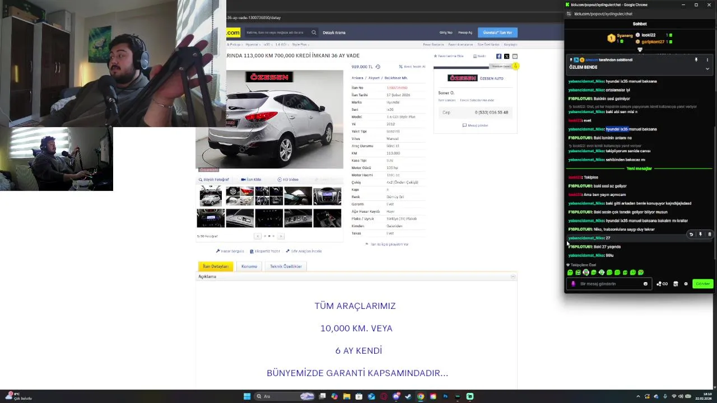Click the purple identity badge in chat input

[573, 284]
